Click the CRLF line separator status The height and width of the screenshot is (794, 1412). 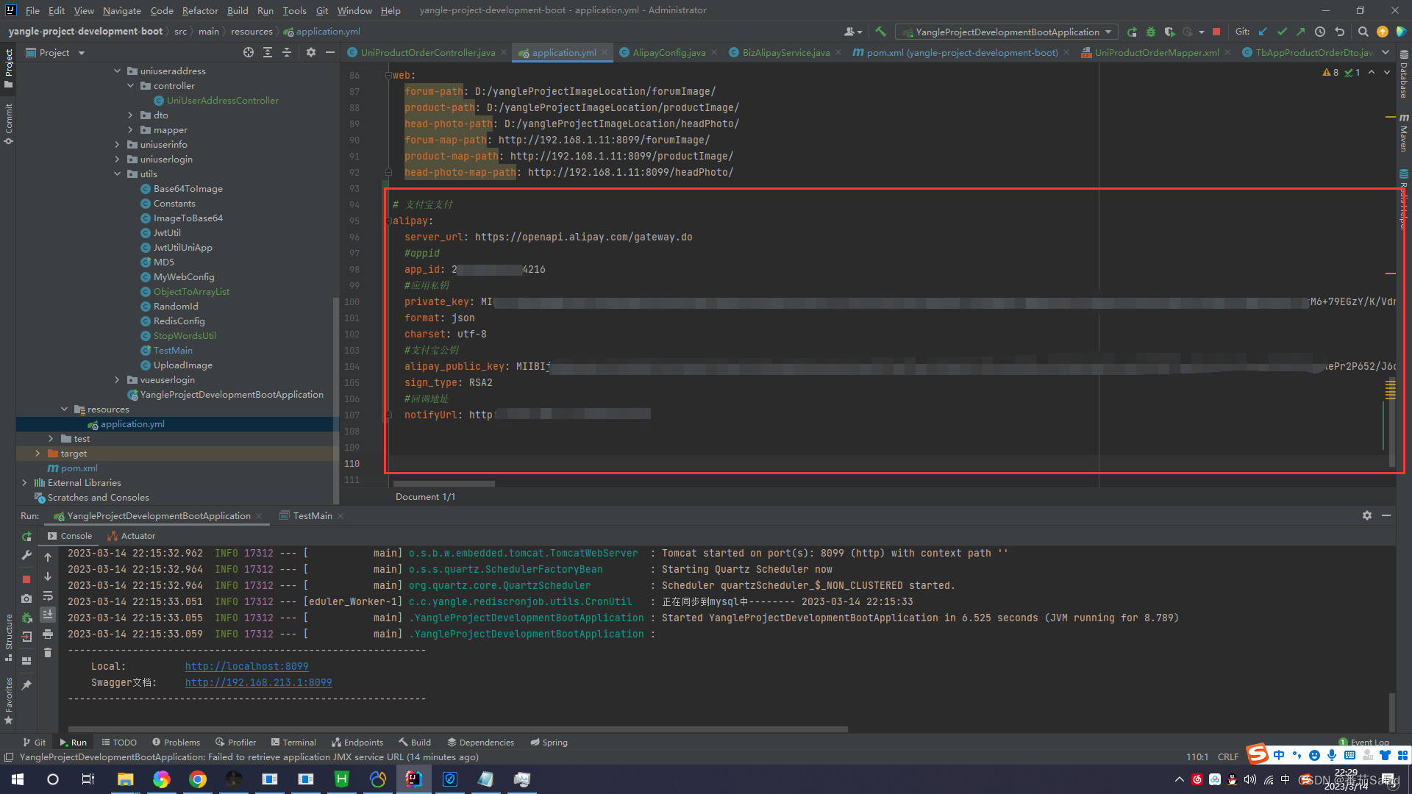pyautogui.click(x=1228, y=757)
